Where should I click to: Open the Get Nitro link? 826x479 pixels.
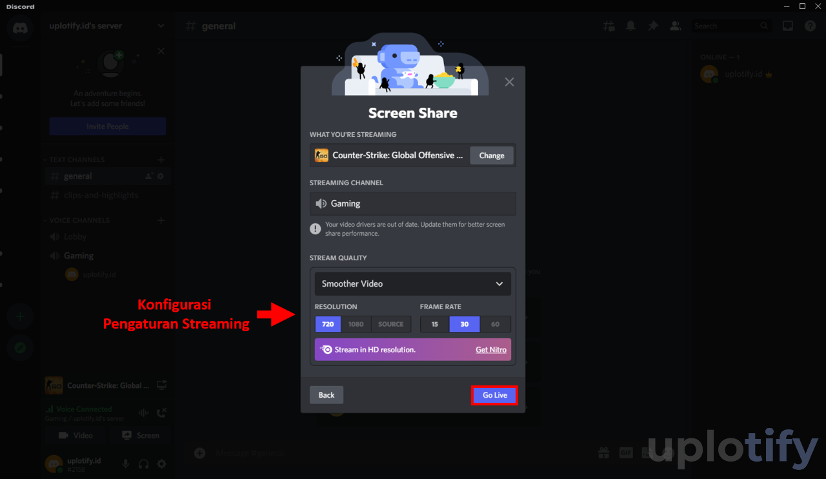tap(491, 349)
